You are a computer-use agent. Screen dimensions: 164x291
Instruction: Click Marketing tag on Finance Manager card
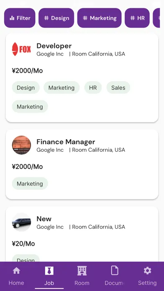(30, 184)
